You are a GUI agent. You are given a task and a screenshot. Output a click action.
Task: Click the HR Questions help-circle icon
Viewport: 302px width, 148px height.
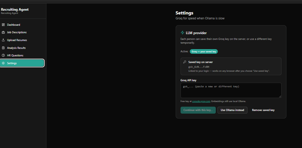pos(3,55)
